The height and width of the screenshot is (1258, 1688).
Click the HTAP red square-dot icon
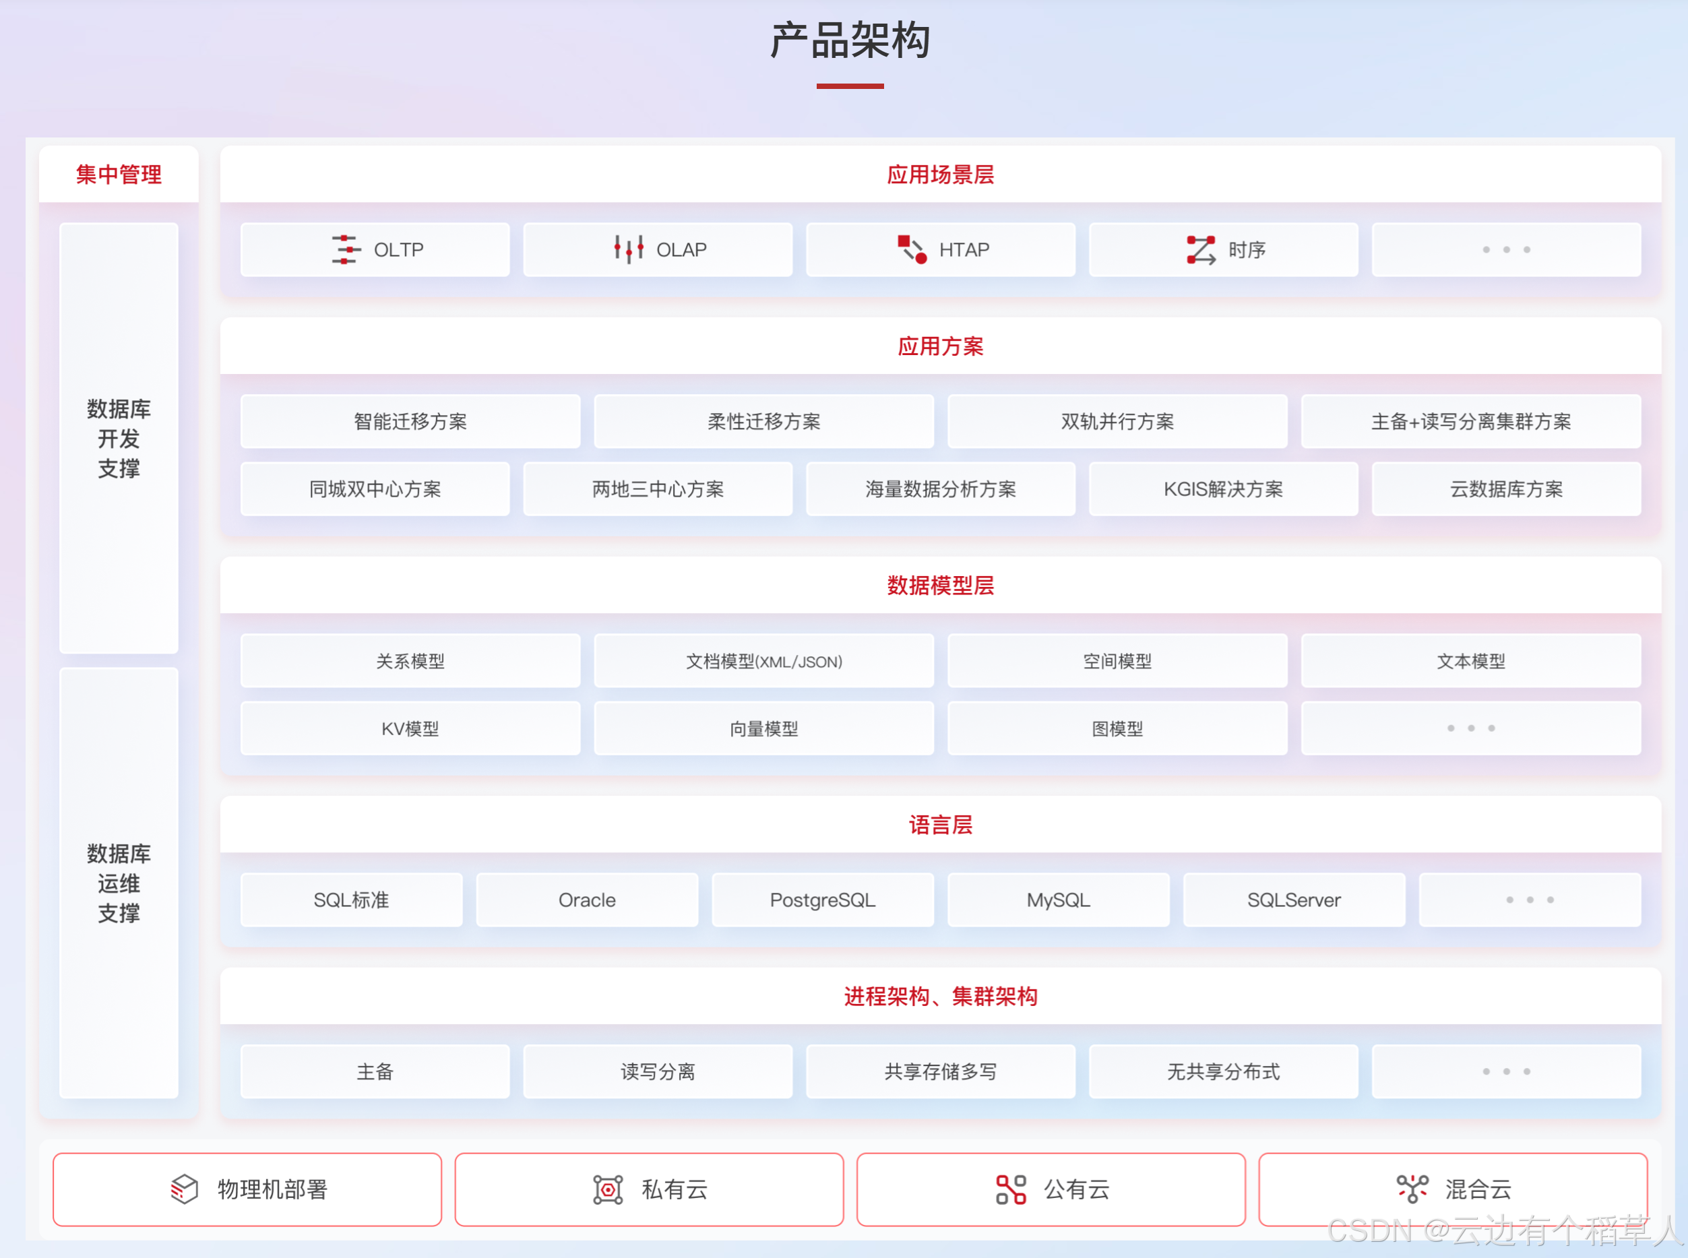pos(911,250)
